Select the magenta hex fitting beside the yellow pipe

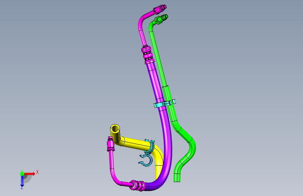[110, 144]
